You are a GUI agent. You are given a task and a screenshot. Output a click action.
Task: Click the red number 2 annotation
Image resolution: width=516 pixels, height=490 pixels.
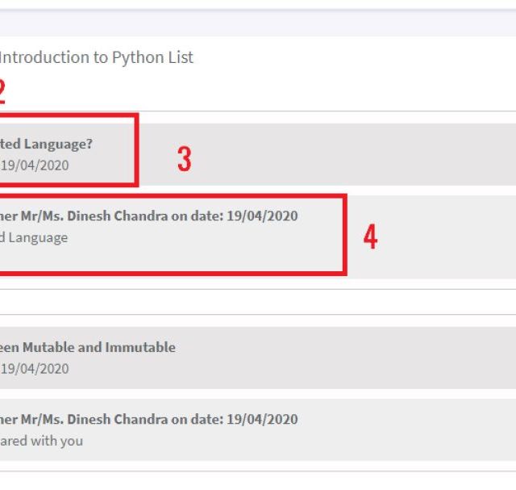click(x=2, y=92)
